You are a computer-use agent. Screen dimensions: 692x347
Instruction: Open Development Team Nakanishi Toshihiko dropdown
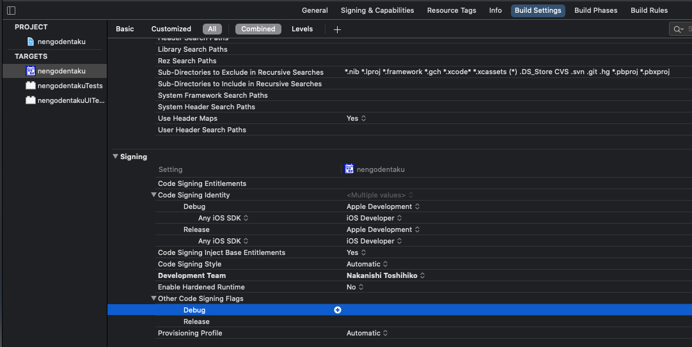pos(386,275)
